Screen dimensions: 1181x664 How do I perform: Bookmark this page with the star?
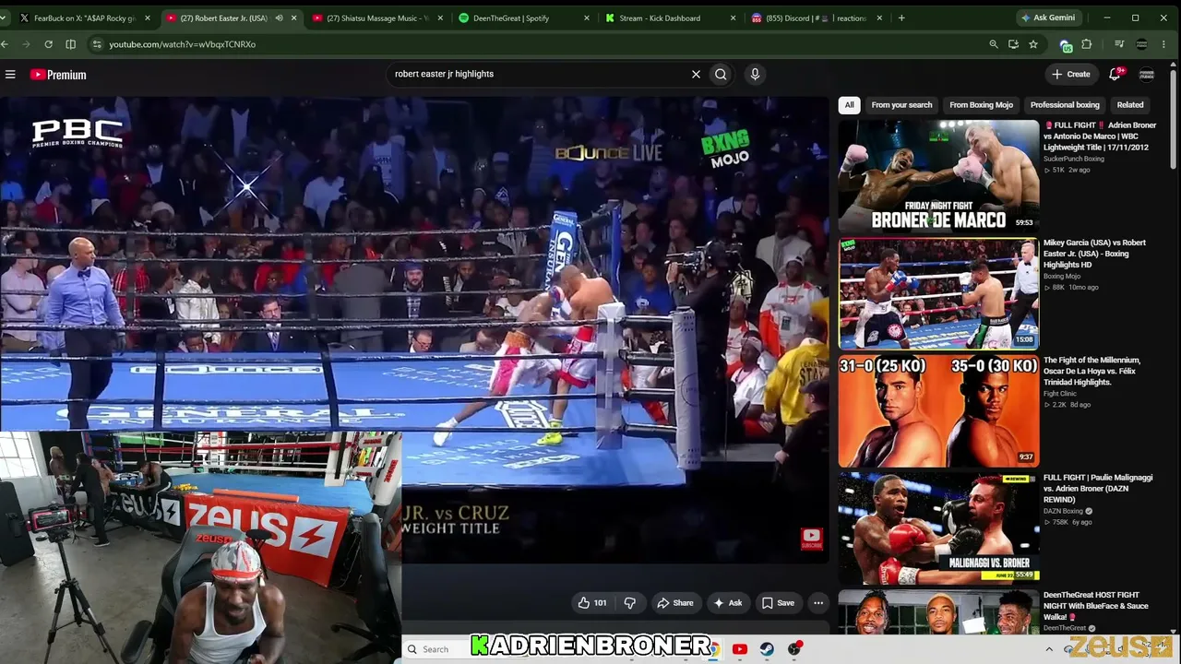[1033, 44]
